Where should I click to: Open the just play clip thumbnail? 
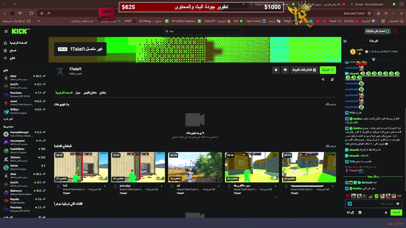[138, 167]
